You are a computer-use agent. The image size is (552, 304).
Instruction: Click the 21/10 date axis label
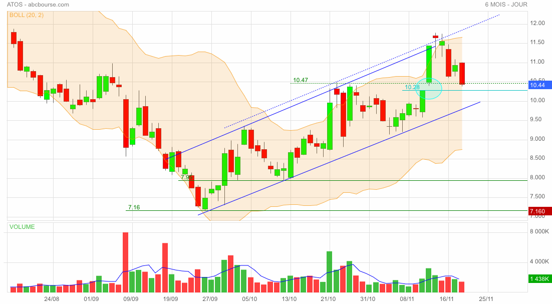click(328, 298)
